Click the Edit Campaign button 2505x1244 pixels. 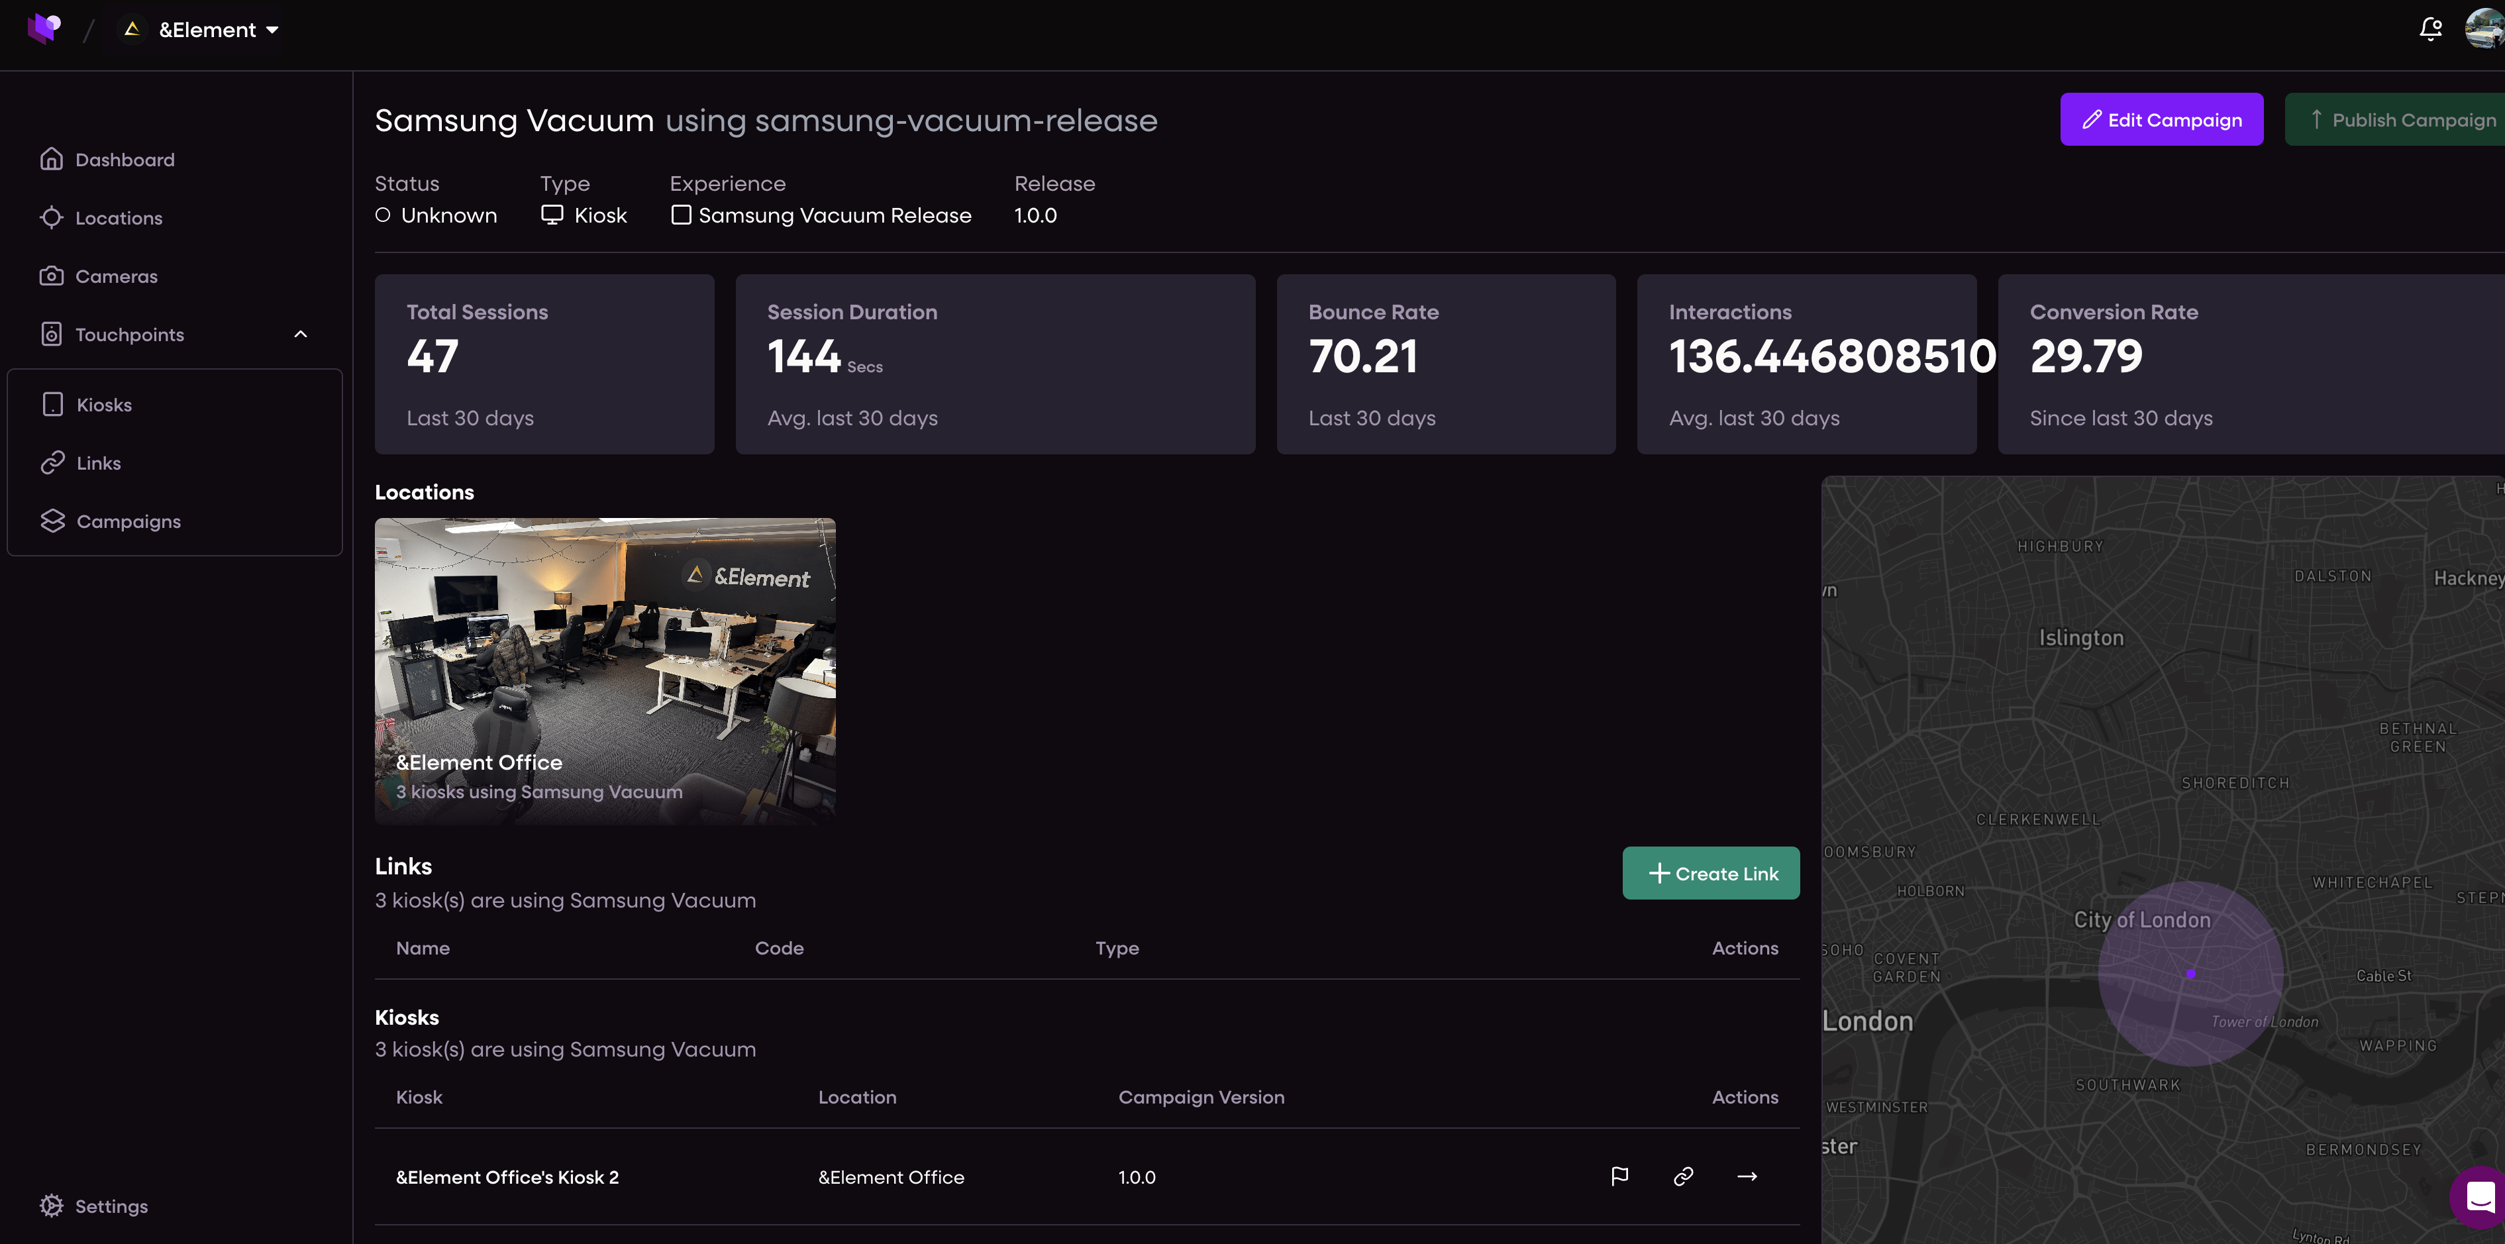coord(2162,119)
